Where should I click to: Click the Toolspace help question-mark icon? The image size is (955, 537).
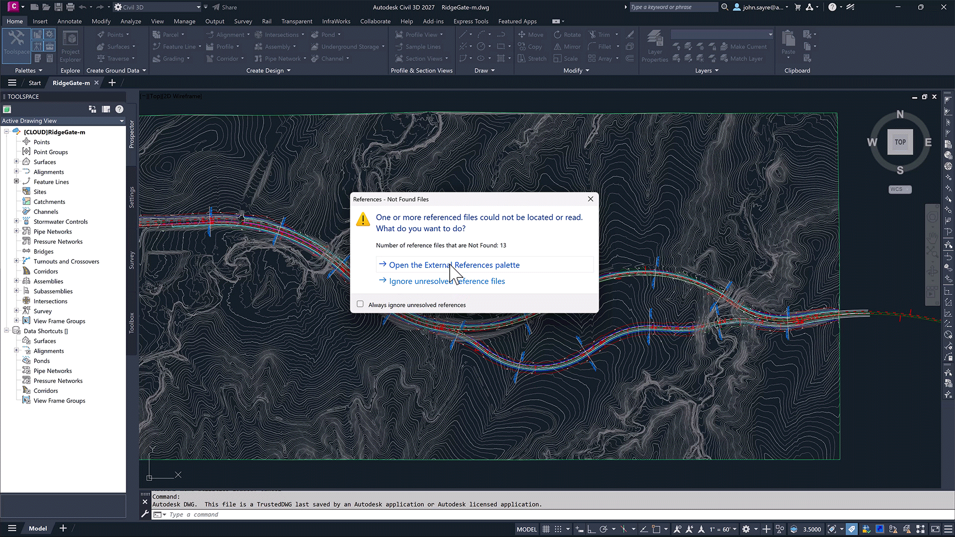(x=119, y=109)
